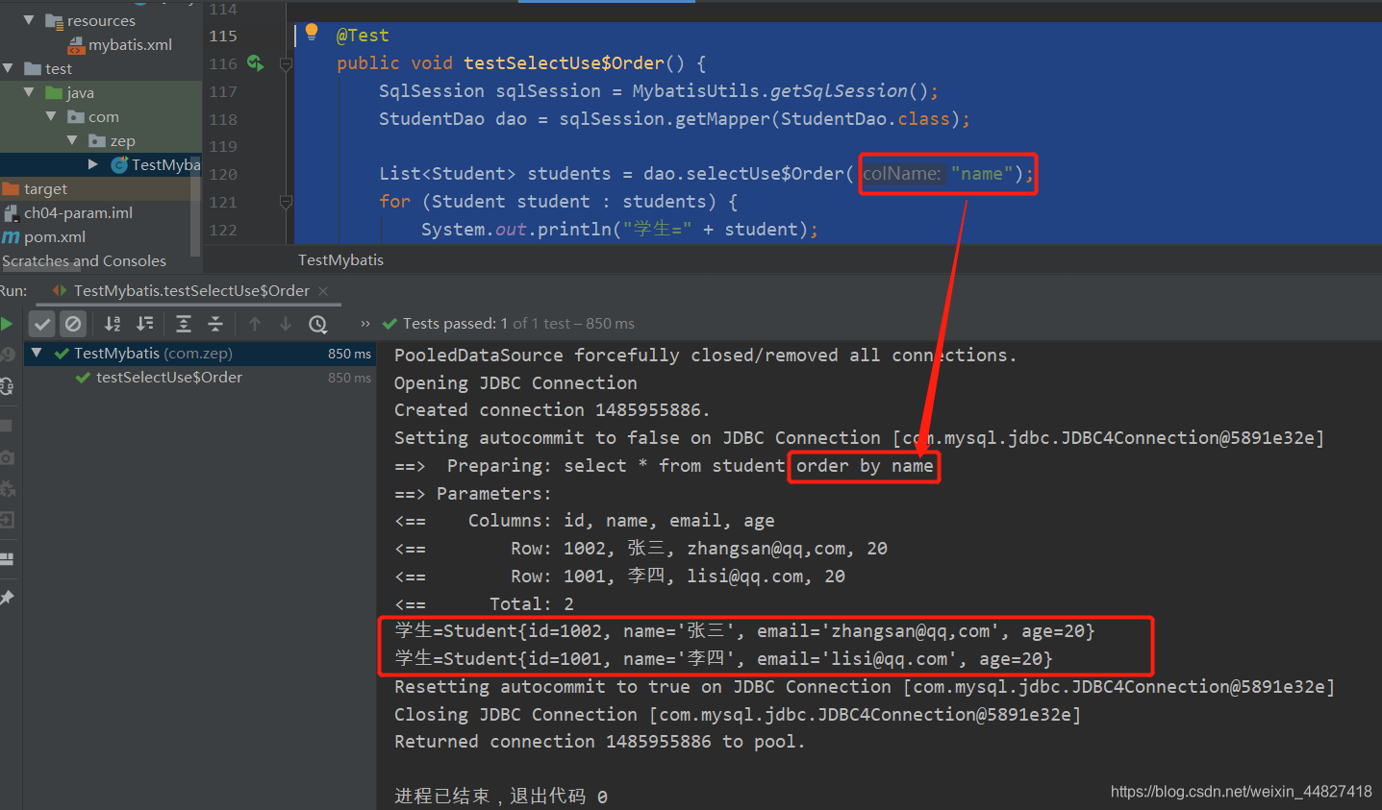Click the stop square icon in Run sidebar
1382x810 pixels.
tap(6, 425)
